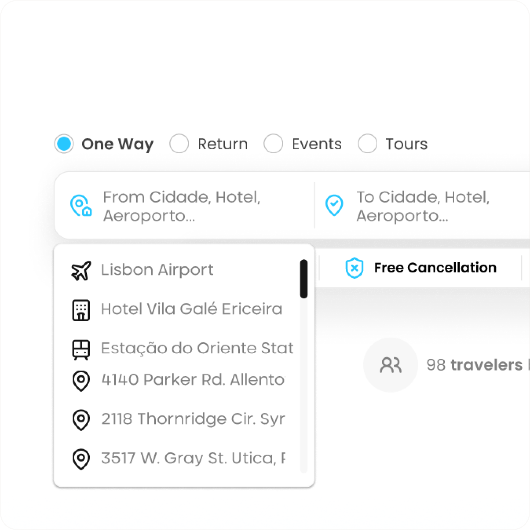This screenshot has width=530, height=530.
Task: Click the train station icon
Action: [x=81, y=349]
